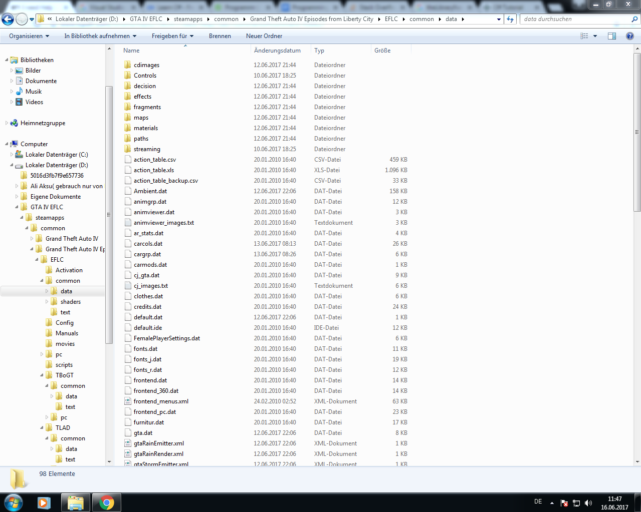Select the Config folder in tree

65,322
